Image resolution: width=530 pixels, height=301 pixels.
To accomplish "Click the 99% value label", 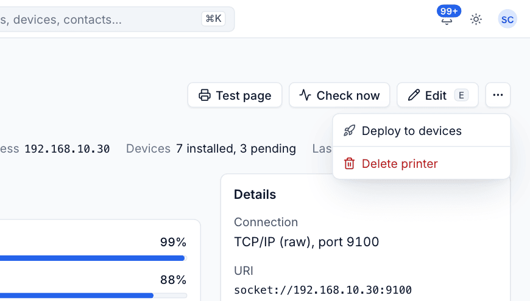I will click(x=173, y=242).
